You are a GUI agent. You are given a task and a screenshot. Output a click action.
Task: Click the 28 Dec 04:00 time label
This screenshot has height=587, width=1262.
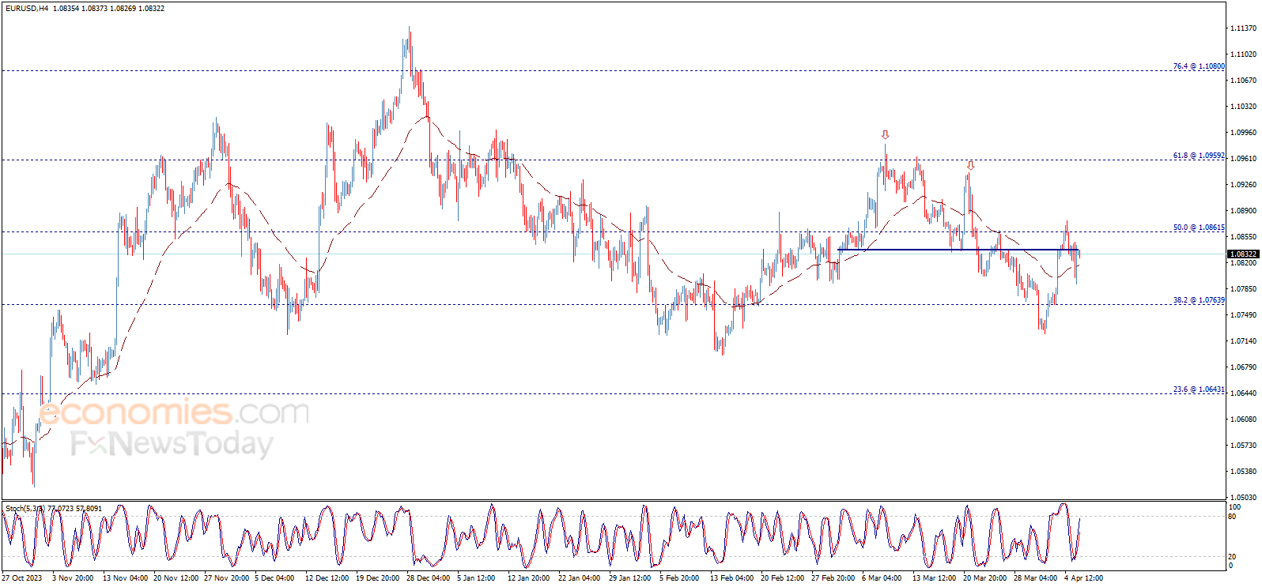(429, 578)
